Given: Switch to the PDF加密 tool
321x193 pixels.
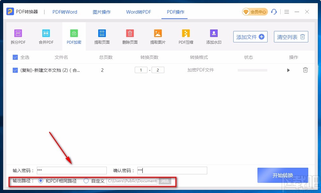Looking at the screenshot, I should [x=74, y=36].
